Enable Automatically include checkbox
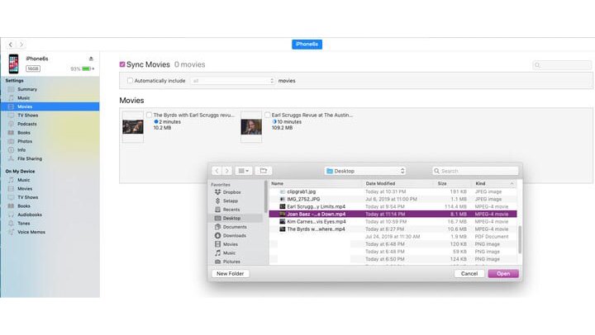Image resolution: width=595 pixels, height=335 pixels. (x=131, y=81)
